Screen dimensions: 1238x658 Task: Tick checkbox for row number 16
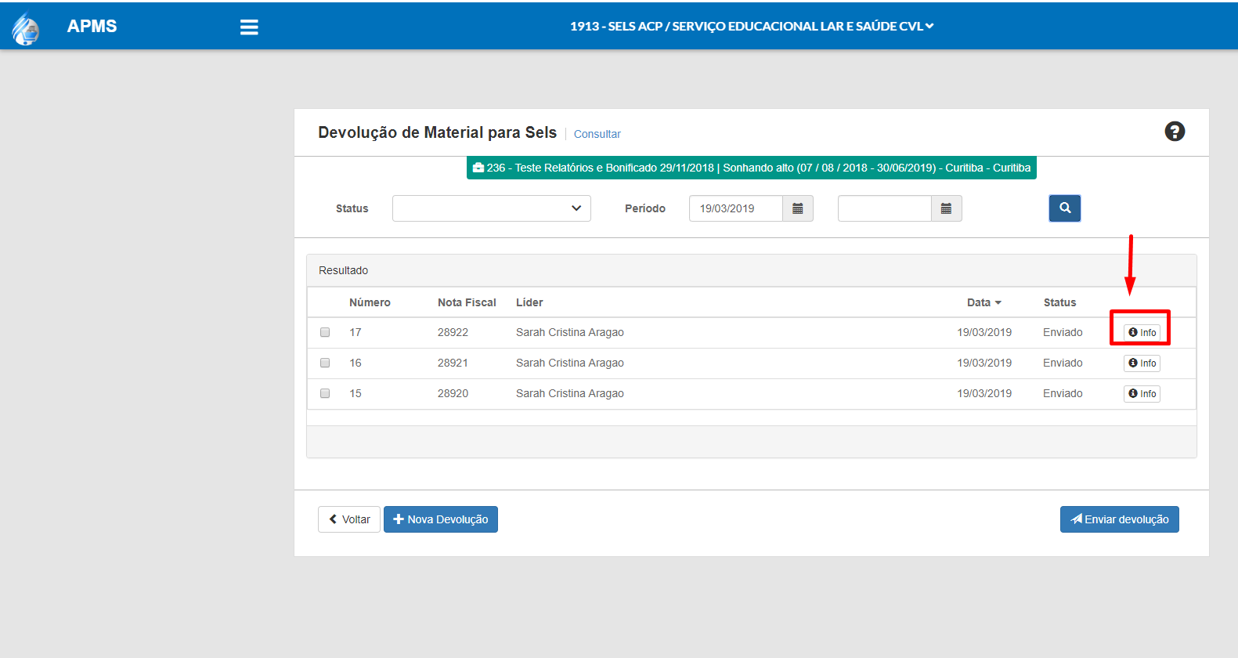coord(325,363)
